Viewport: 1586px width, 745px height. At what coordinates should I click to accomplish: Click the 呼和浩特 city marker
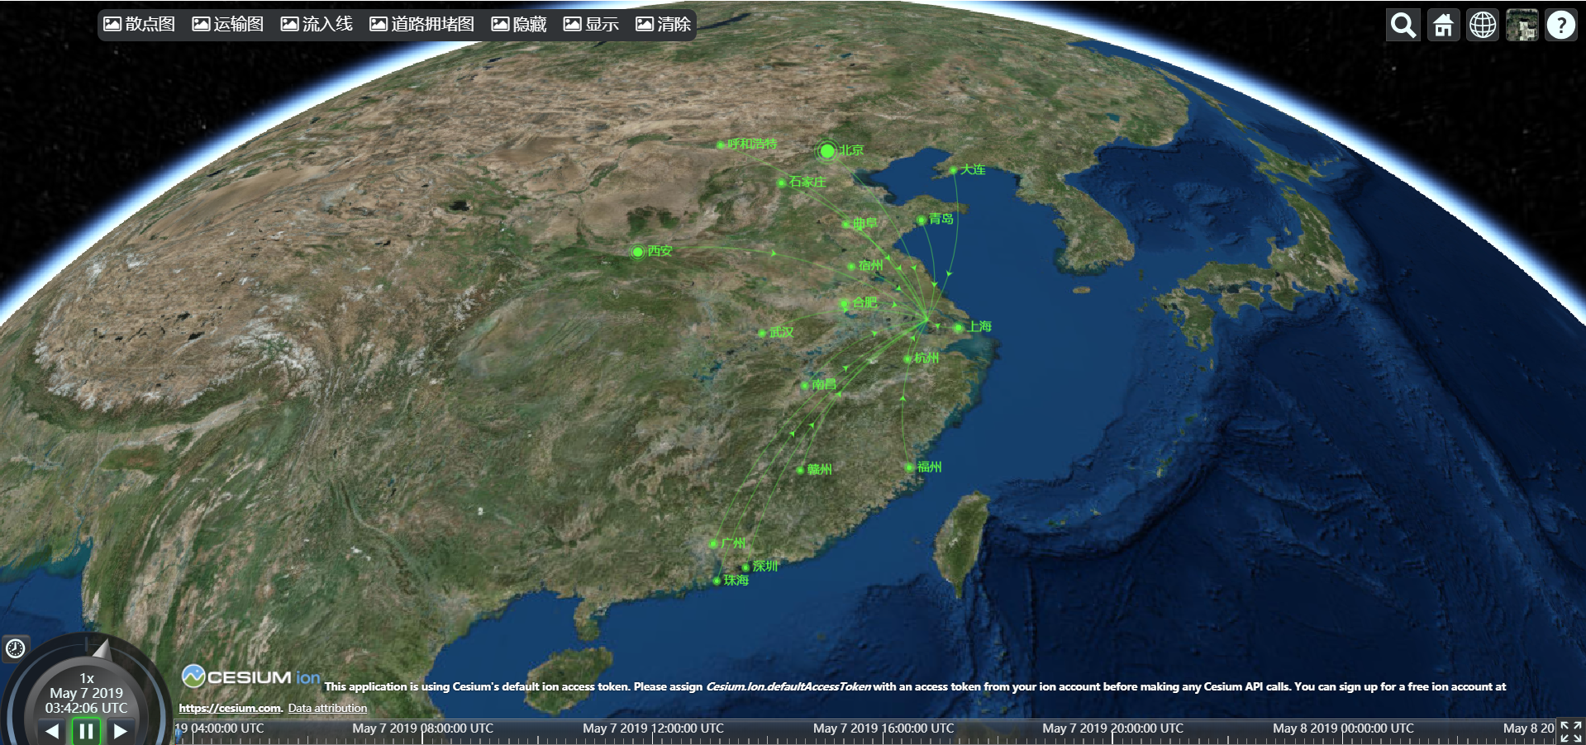(721, 145)
